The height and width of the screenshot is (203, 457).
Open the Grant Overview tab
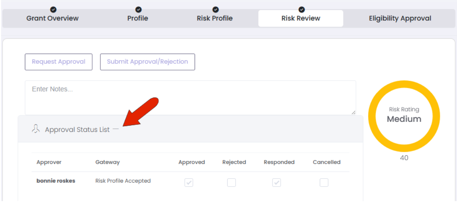(52, 18)
